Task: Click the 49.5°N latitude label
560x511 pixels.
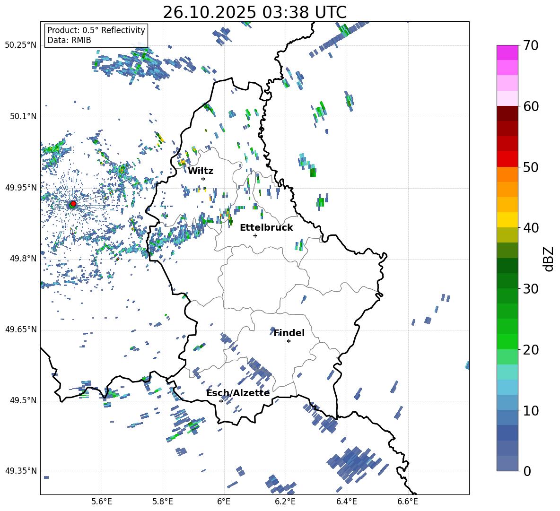Action: 23,400
